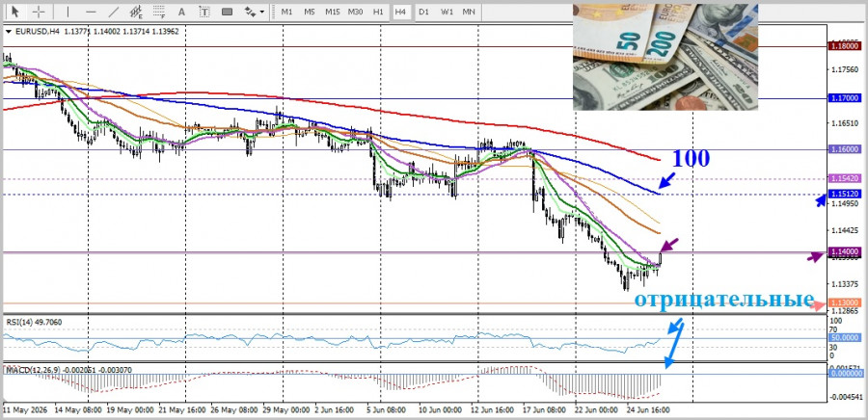The height and width of the screenshot is (420, 868).
Task: Select the arrow cursor tool
Action: pyautogui.click(x=14, y=12)
